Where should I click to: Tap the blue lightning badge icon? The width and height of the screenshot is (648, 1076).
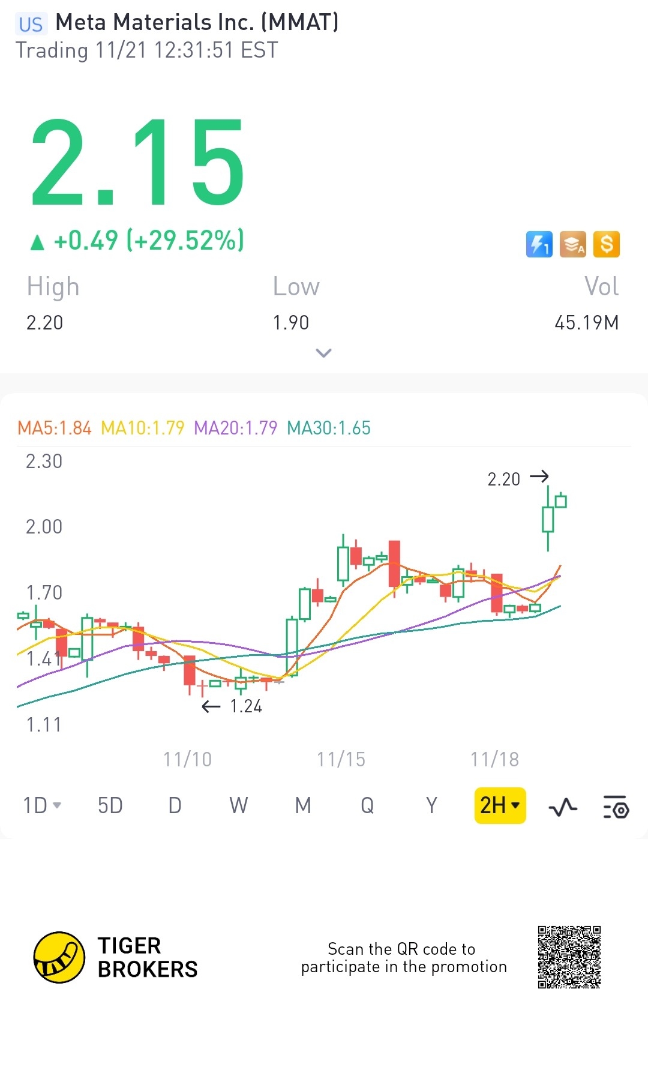(x=539, y=244)
